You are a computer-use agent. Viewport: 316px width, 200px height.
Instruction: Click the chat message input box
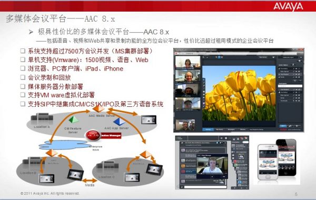[x=205, y=187]
